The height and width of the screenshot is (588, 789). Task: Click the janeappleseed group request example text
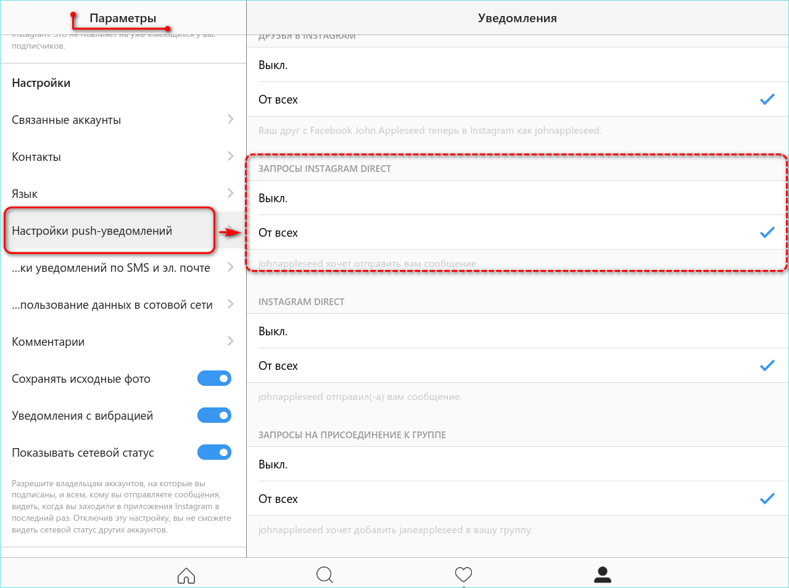(x=395, y=530)
